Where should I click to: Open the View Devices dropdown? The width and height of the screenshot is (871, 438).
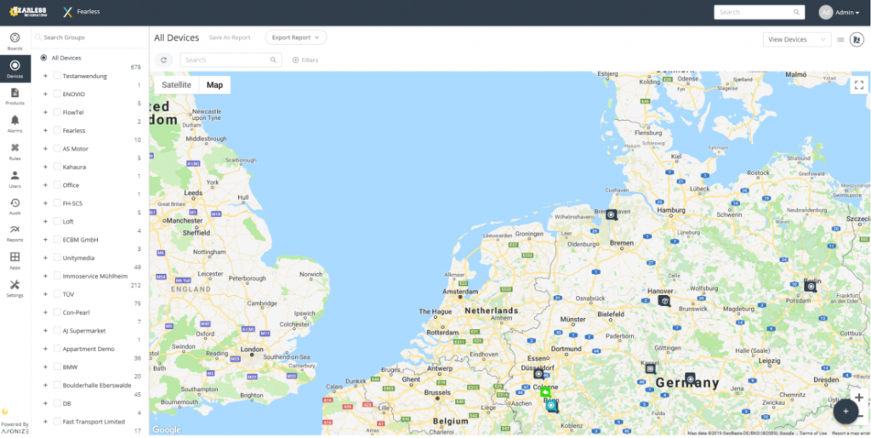point(796,39)
